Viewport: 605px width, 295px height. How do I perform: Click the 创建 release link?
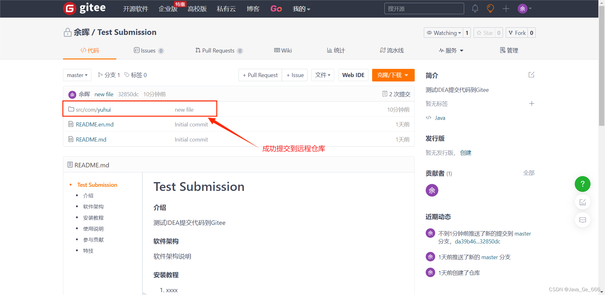[466, 153]
